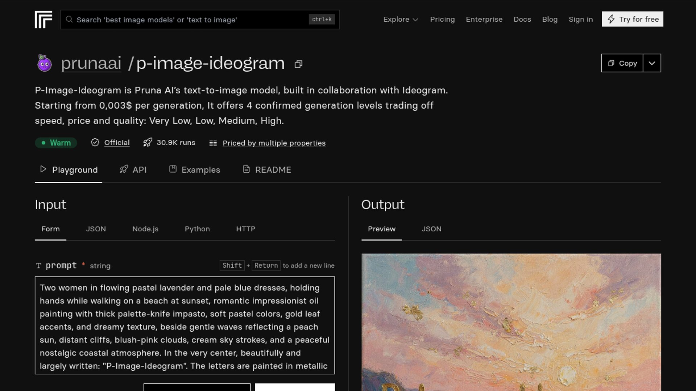The height and width of the screenshot is (391, 696).
Task: Select the Python input tab
Action: [x=197, y=229]
